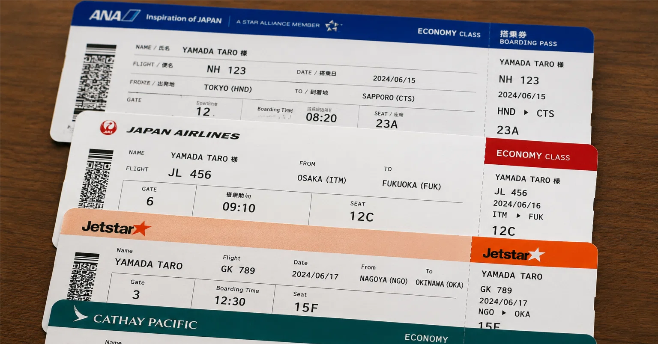The height and width of the screenshot is (344, 658).
Task: Click the 'FUKUOKA (FUK)' destination text
Action: (412, 185)
